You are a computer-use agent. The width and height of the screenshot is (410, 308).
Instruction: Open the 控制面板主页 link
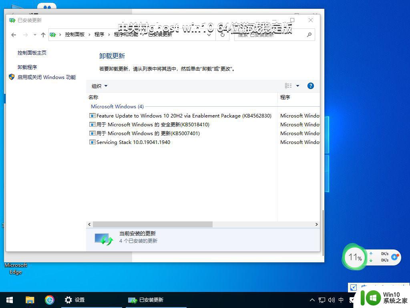(32, 53)
